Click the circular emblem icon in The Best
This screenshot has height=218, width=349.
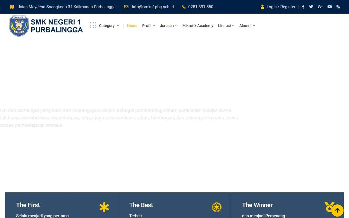(217, 207)
